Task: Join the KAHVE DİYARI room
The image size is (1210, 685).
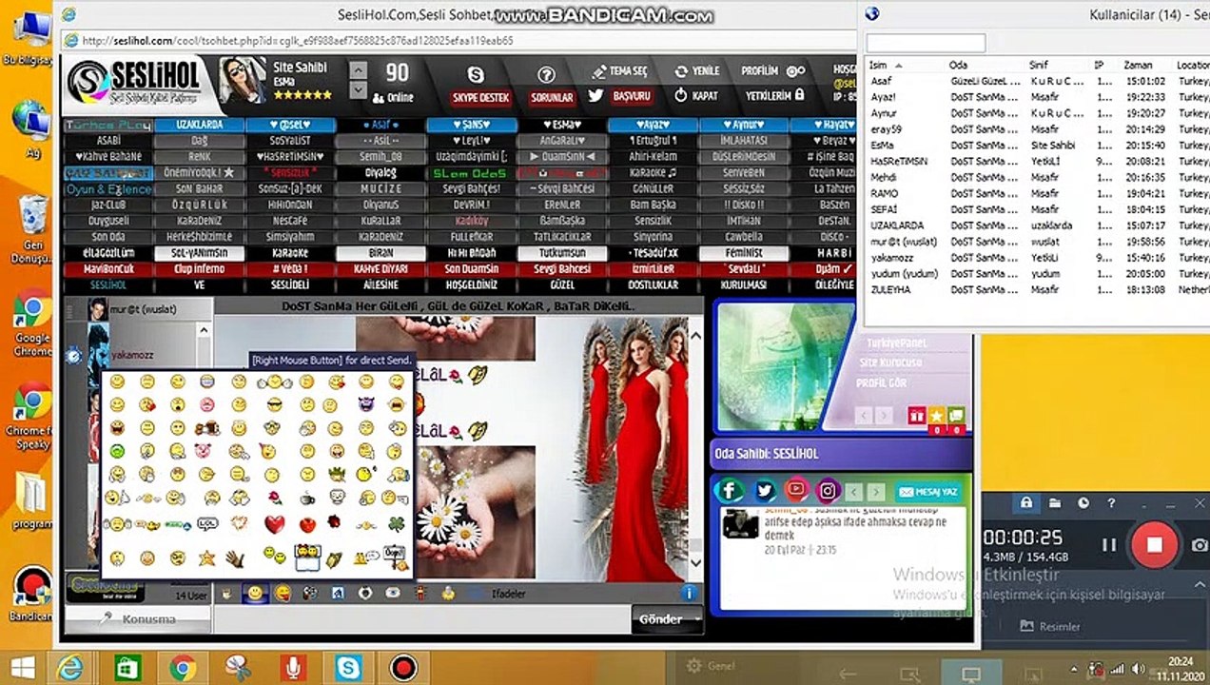Action: [381, 268]
